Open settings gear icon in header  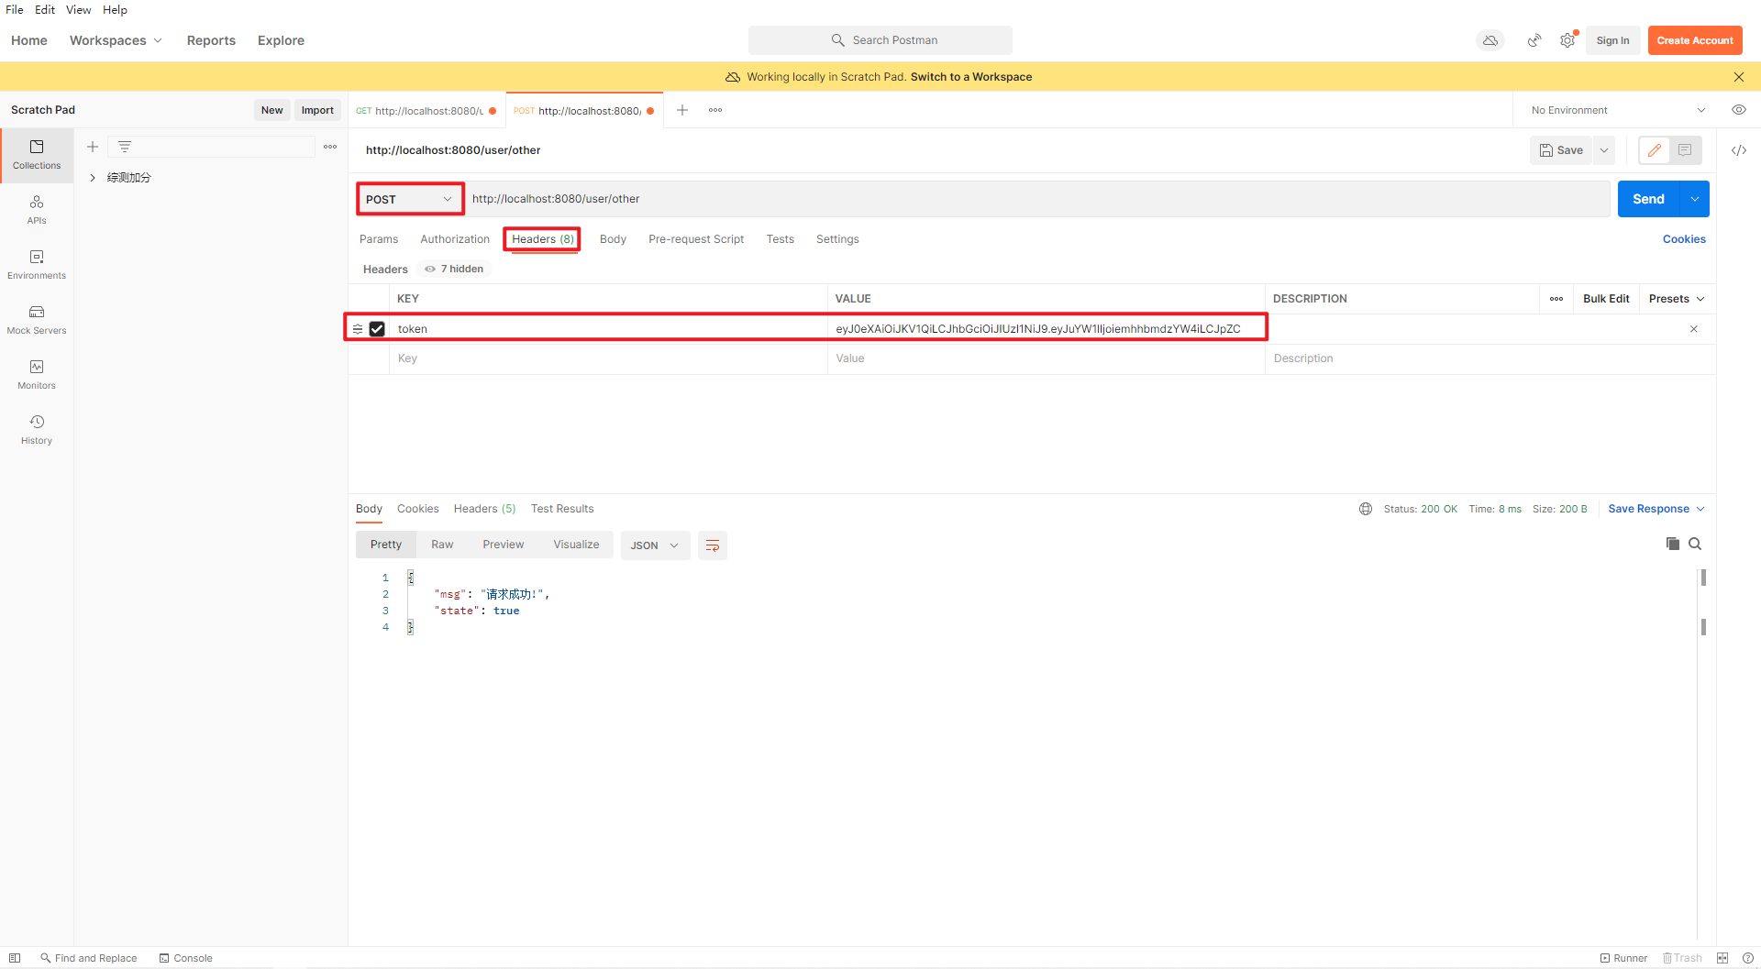pyautogui.click(x=1567, y=40)
